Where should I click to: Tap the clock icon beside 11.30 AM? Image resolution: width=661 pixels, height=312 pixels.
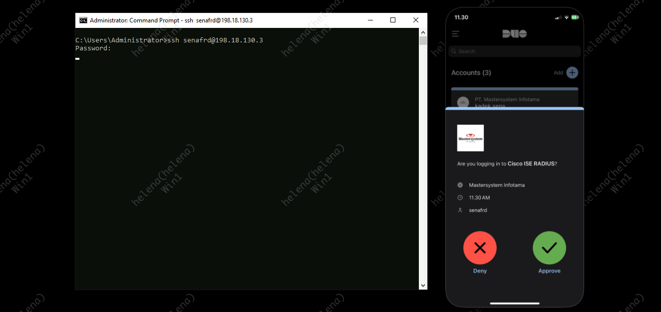460,198
